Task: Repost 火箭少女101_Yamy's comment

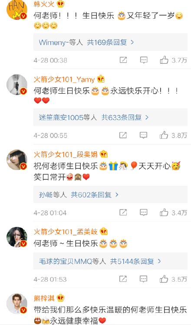Action: 123,135
